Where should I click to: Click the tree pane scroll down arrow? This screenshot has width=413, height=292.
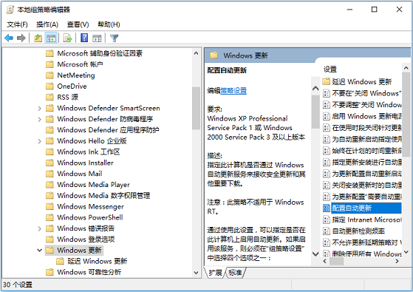196,273
